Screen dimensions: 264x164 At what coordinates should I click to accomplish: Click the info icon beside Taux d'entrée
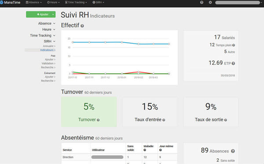164,120
